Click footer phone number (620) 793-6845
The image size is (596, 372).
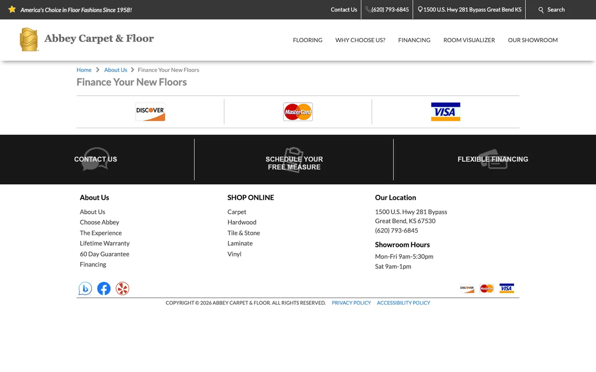pyautogui.click(x=396, y=231)
